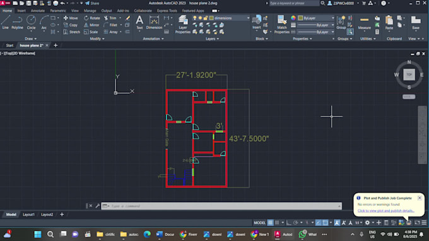Activate the Circle tool
Screen dimensions: 429x241
click(31, 22)
